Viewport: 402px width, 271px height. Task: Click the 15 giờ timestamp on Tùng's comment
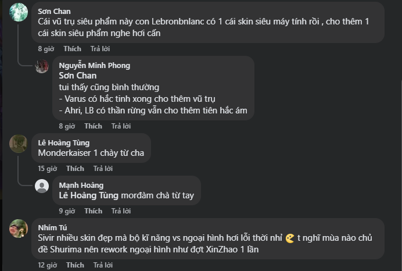[x=48, y=169]
